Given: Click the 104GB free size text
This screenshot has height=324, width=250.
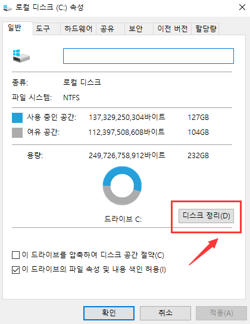Looking at the screenshot, I should 198,132.
